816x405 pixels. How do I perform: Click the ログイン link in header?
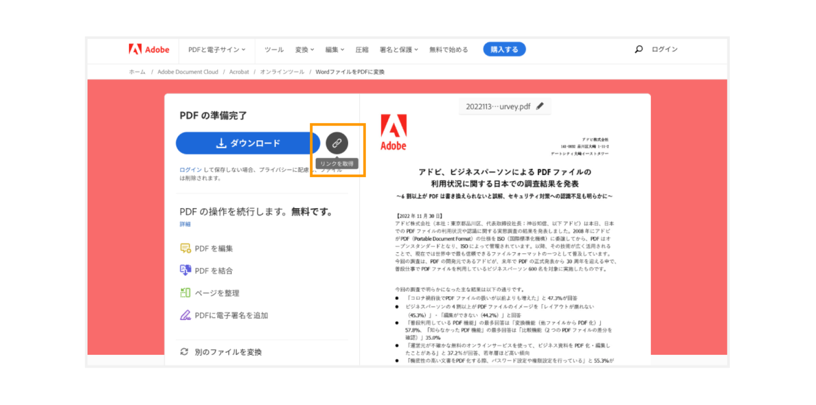click(x=665, y=49)
